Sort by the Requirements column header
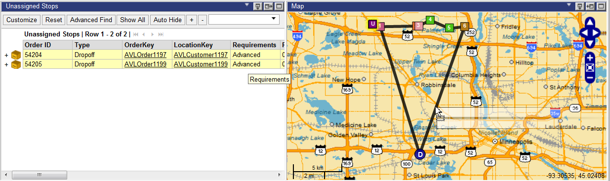Image resolution: width=610 pixels, height=181 pixels. (254, 45)
